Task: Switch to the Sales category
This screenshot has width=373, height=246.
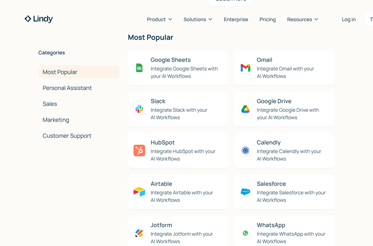Action: (x=50, y=104)
